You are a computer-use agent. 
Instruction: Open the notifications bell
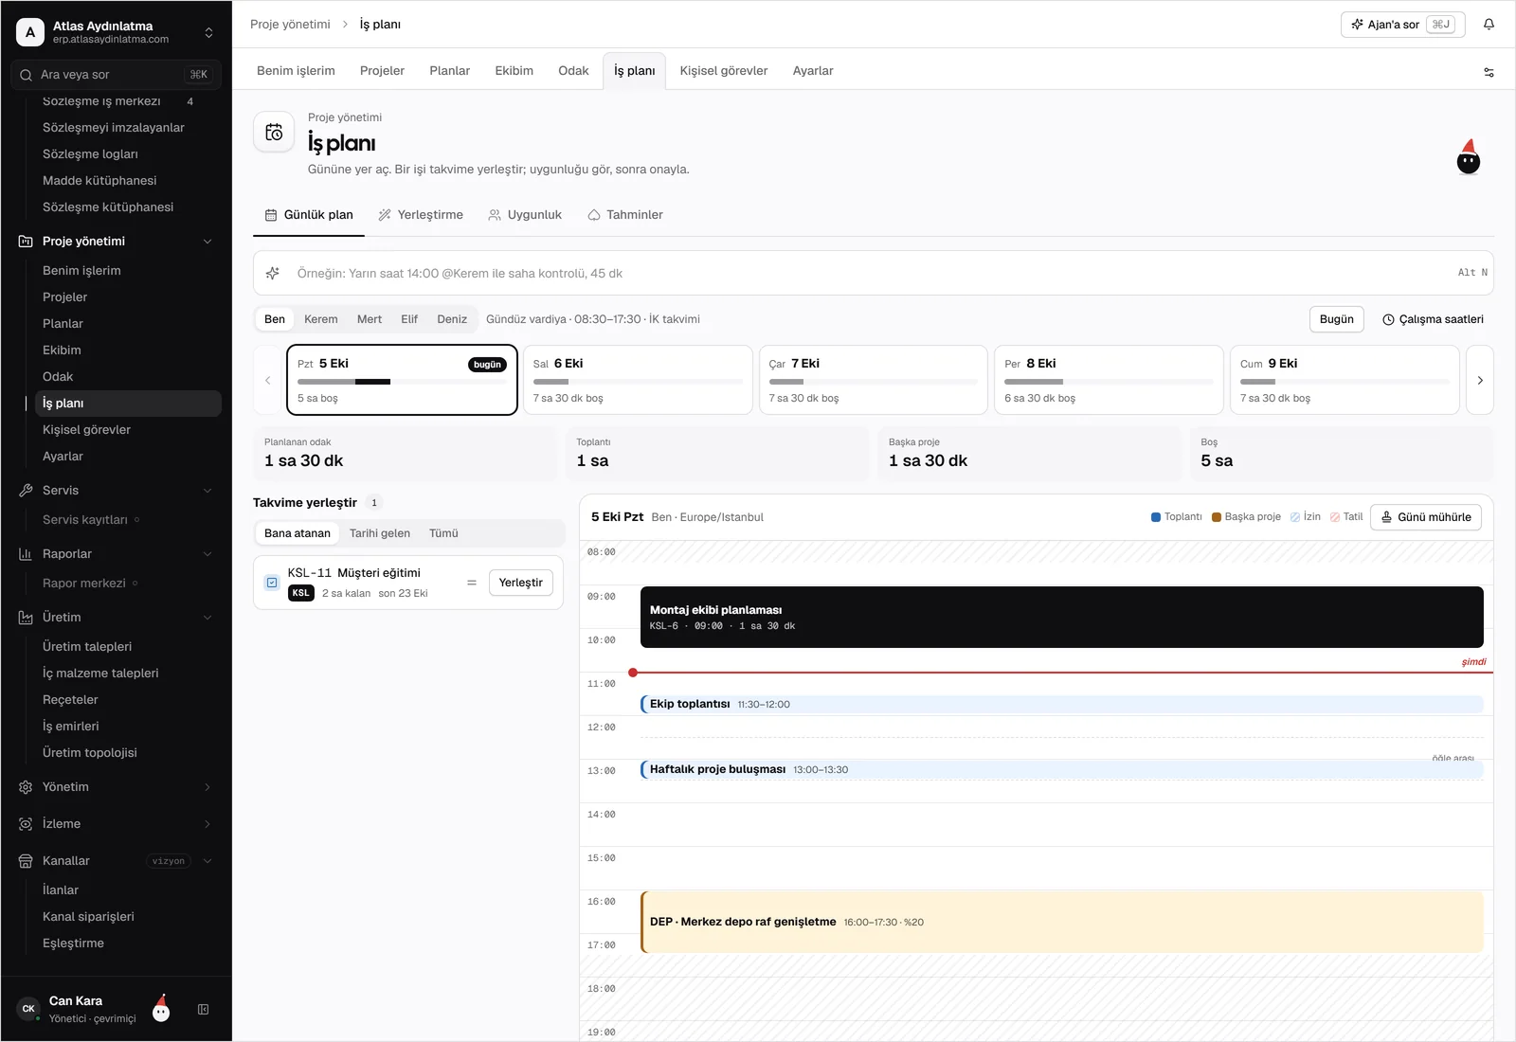coord(1489,25)
